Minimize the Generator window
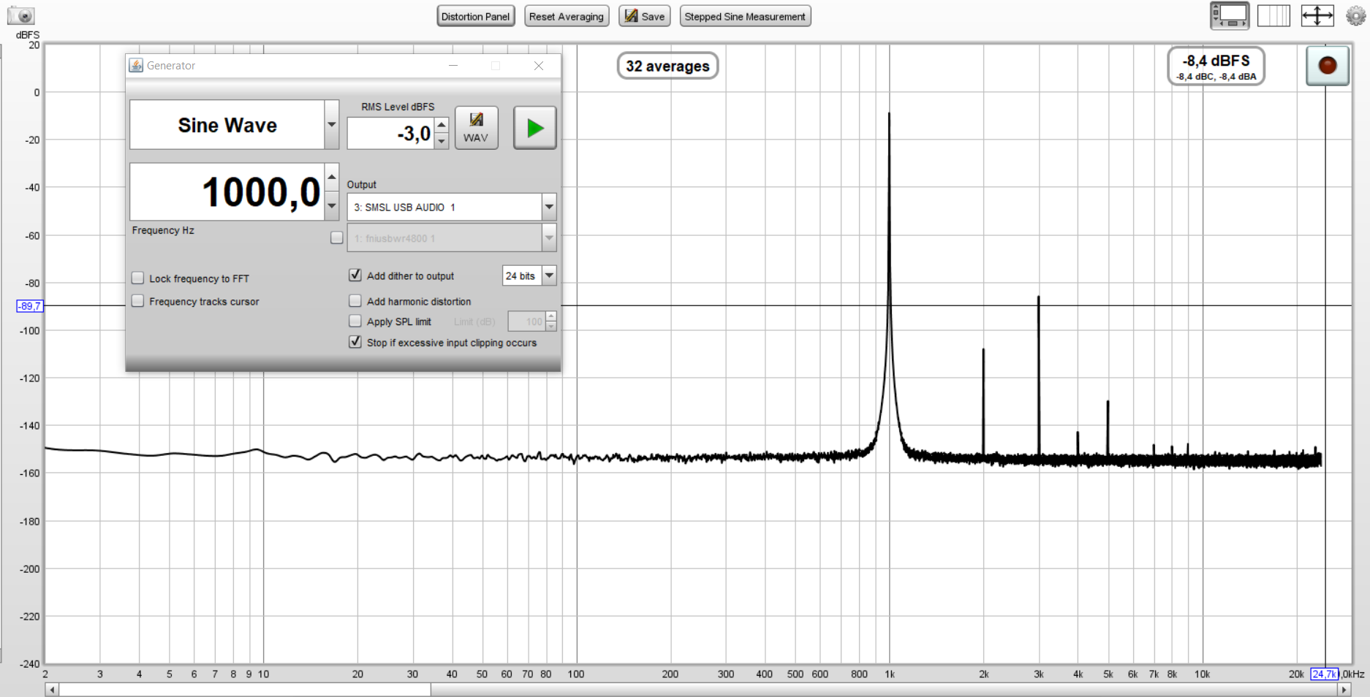Image resolution: width=1370 pixels, height=697 pixels. coord(453,66)
